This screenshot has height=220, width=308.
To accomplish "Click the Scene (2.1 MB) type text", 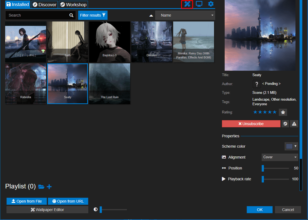I will (x=264, y=92).
